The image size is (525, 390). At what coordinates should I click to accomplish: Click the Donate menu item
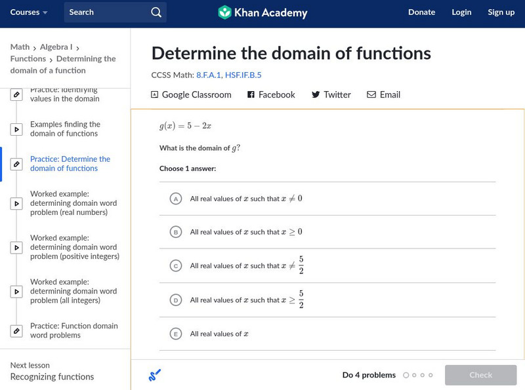421,12
